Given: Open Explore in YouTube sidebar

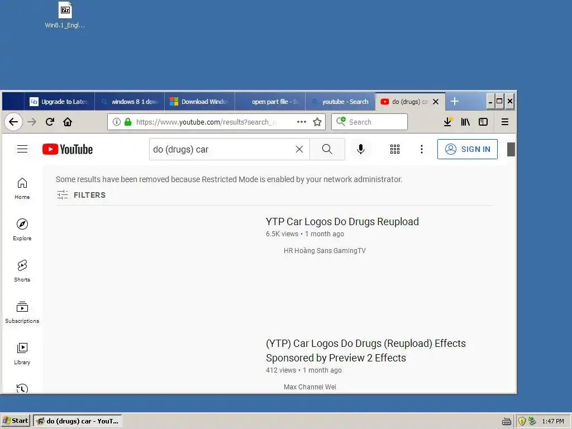Looking at the screenshot, I should tap(22, 230).
